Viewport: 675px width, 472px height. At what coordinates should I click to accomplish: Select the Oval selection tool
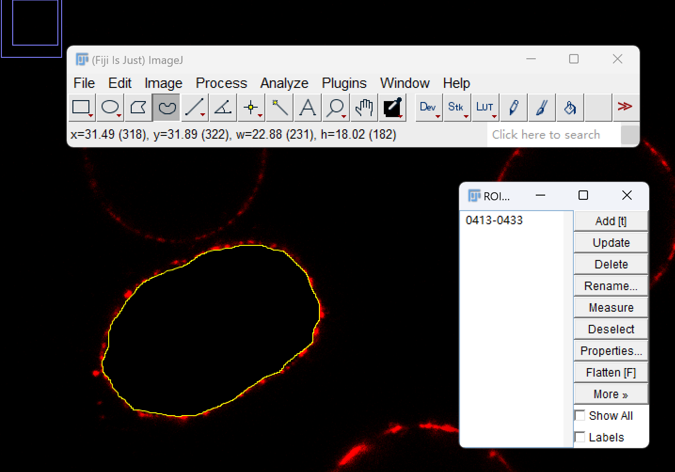[x=110, y=108]
